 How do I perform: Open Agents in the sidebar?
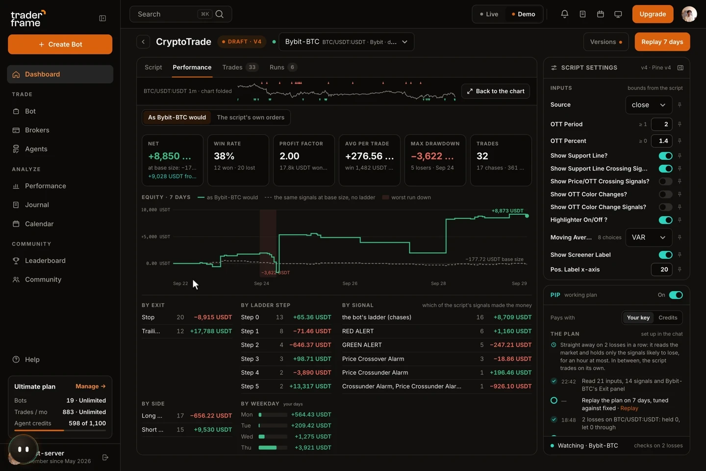[x=60, y=149]
